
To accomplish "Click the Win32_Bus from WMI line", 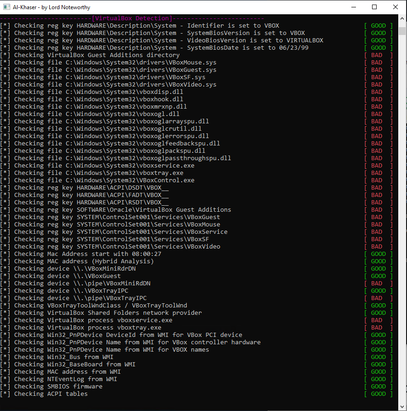I will [x=196, y=357].
